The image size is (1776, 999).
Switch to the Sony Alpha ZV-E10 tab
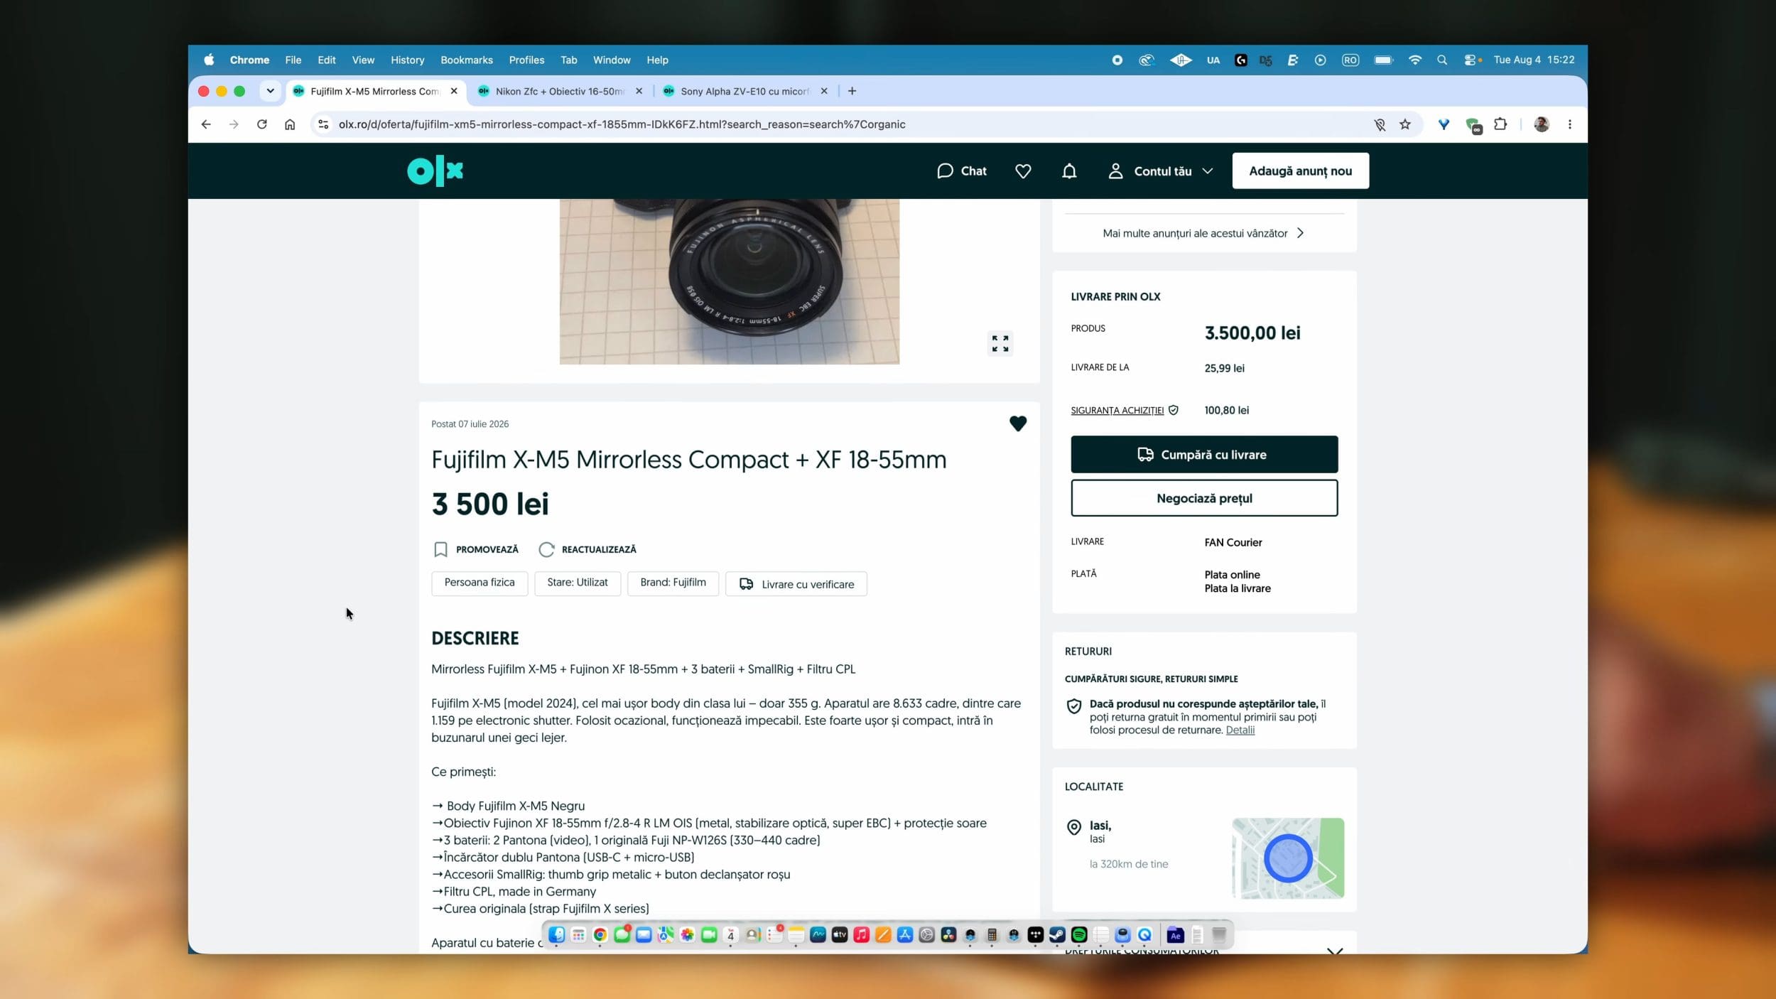(744, 91)
